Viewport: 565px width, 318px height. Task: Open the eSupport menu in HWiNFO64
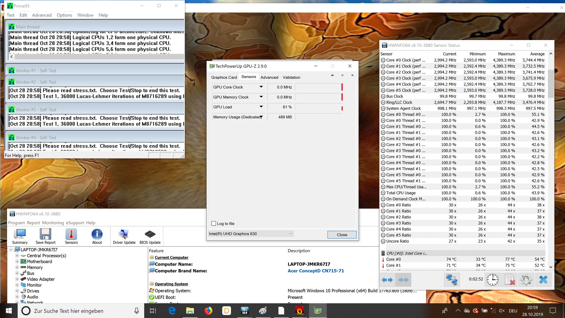point(75,223)
